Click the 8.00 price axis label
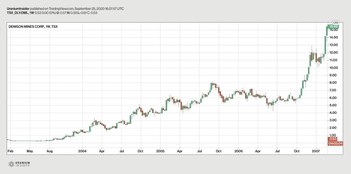The image size is (351, 174). pos(333,83)
